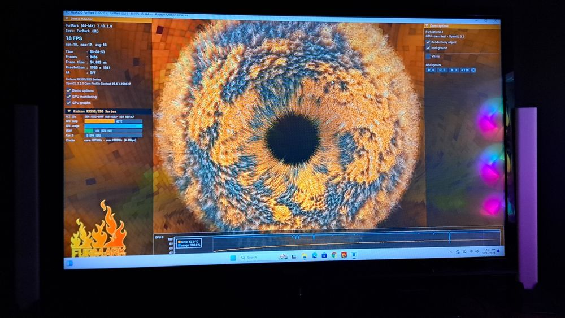Click the Frame time value line
Viewport: 565px width, 318px height.
click(86, 62)
